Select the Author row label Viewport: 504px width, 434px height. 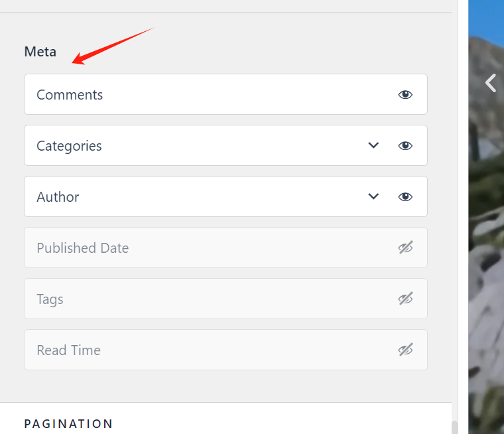point(58,197)
